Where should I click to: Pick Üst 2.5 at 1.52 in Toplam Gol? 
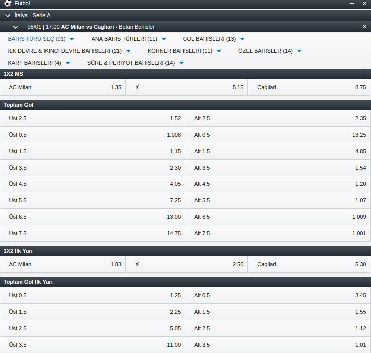coord(93,118)
